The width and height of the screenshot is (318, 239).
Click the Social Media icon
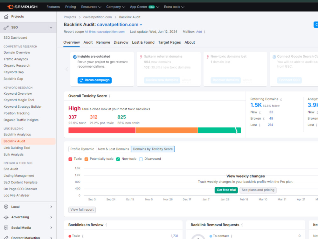click(6, 228)
